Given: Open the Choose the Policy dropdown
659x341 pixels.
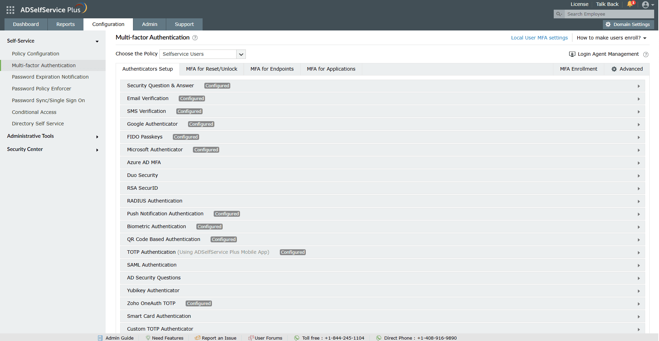Looking at the screenshot, I should coord(203,54).
